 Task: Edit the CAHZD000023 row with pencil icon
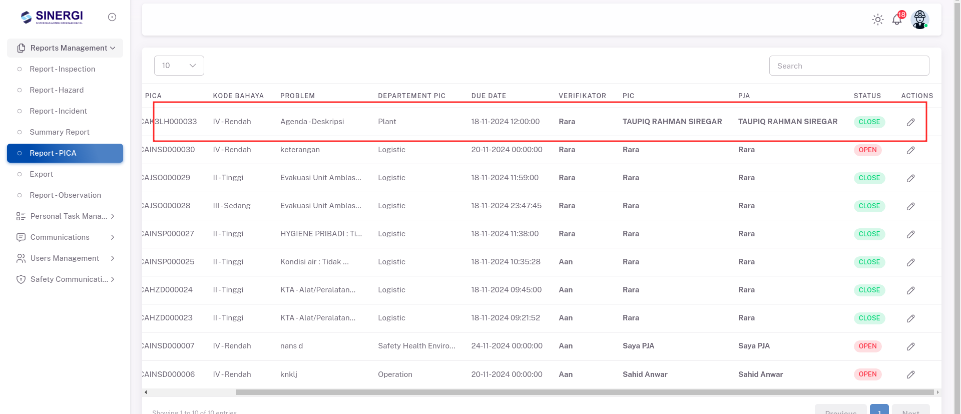click(910, 318)
